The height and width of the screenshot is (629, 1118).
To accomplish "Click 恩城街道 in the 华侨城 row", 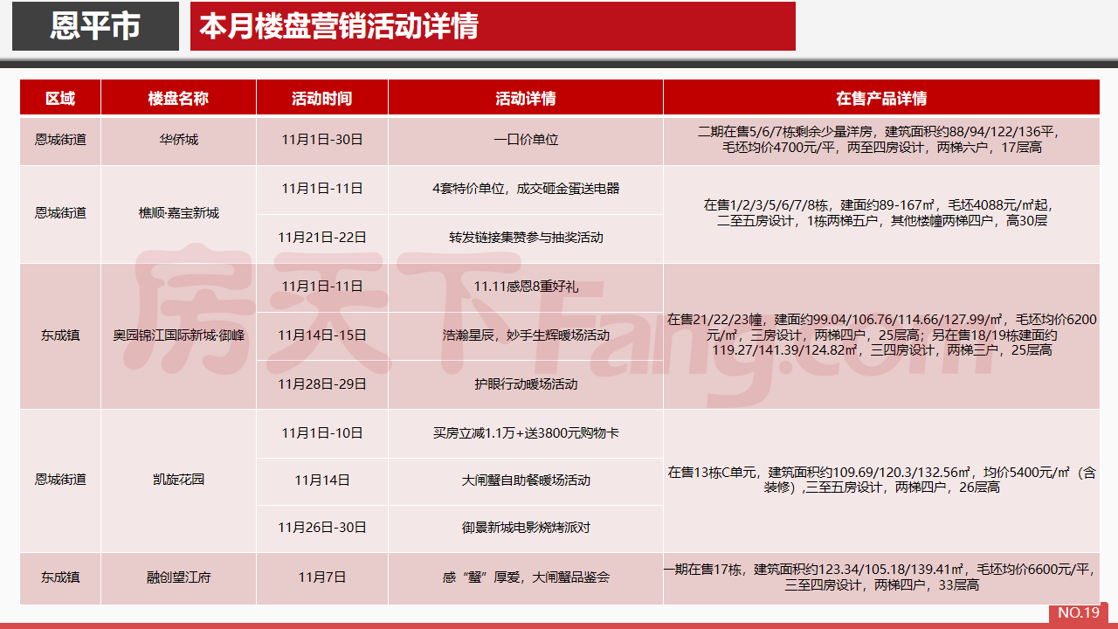I will click(x=60, y=140).
